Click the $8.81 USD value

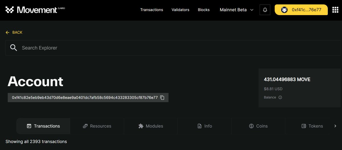tap(273, 89)
